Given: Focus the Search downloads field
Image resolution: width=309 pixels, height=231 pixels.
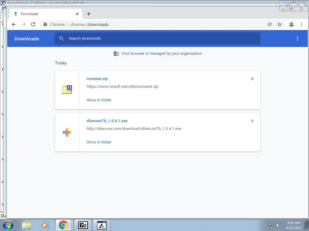Looking at the screenshot, I should 158,38.
